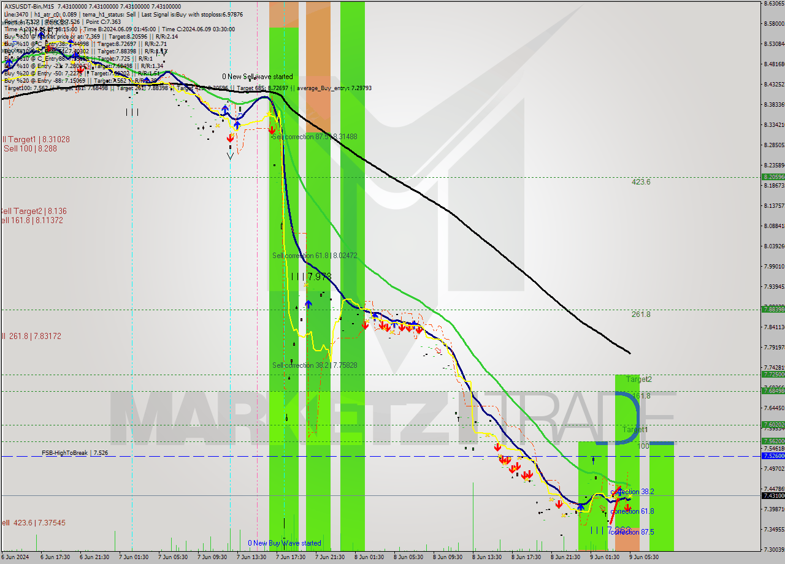Click the AXSUSDT-Bin,M15 chart title
The width and height of the screenshot is (785, 564).
coord(29,6)
